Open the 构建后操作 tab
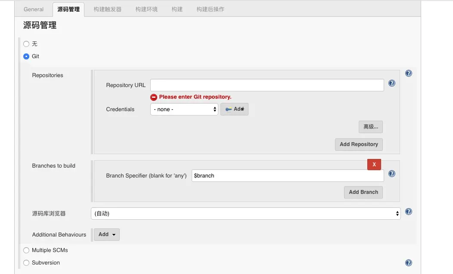The image size is (453, 274). click(x=210, y=9)
